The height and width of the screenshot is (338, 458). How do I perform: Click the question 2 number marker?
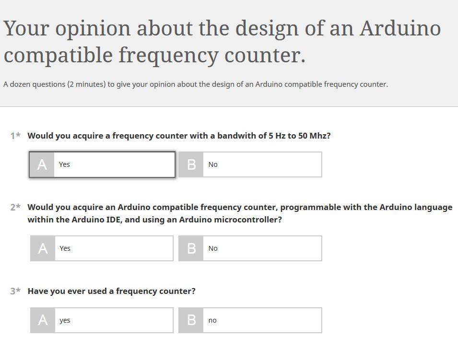click(x=15, y=207)
